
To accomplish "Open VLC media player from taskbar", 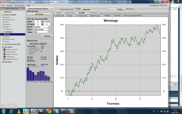I will 19,111.
